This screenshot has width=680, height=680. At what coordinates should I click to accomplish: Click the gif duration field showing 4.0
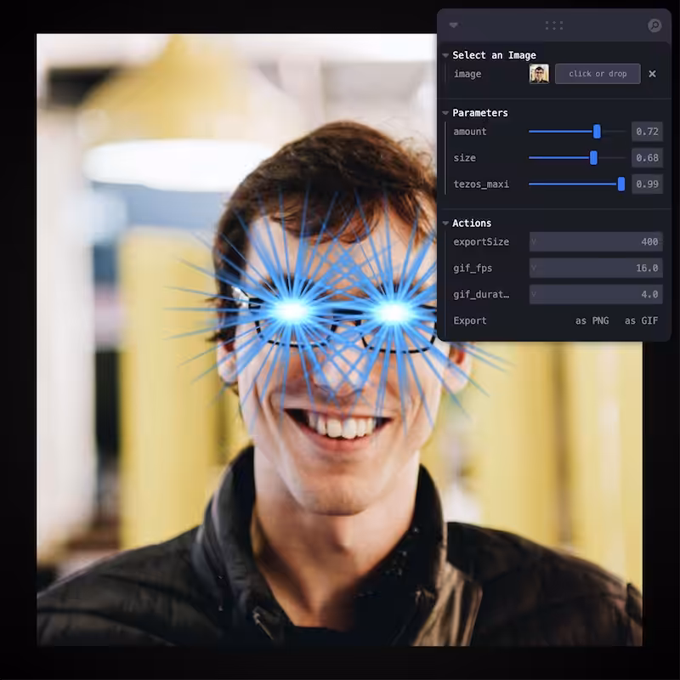[596, 294]
